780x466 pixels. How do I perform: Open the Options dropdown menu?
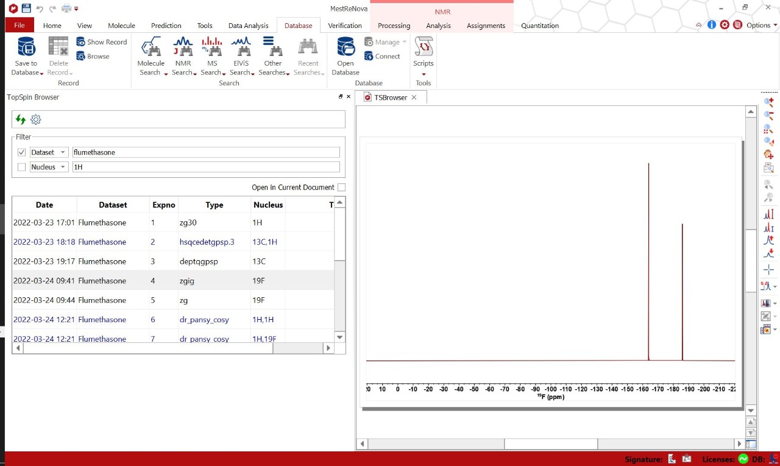point(762,25)
